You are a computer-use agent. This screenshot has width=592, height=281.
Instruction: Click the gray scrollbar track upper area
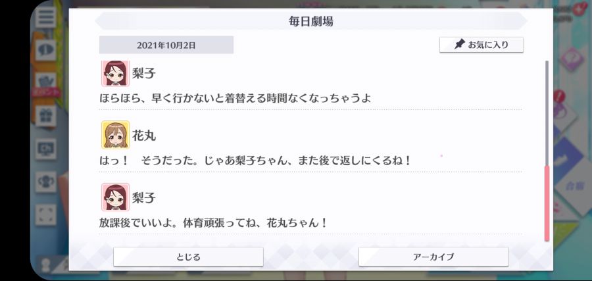coord(547,113)
